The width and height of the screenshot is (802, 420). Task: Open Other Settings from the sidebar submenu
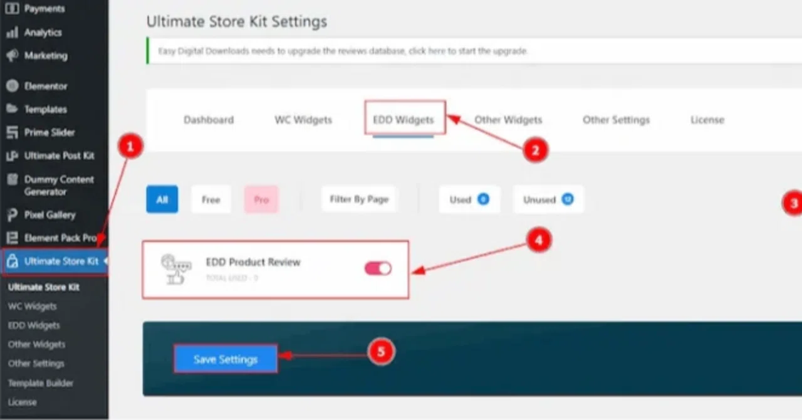[36, 364]
